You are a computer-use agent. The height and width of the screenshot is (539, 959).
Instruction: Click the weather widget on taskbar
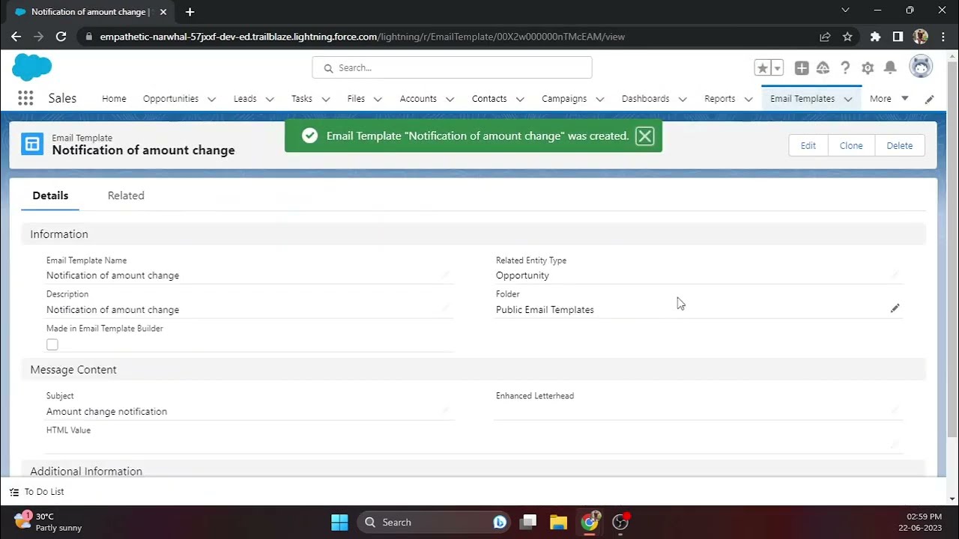48,522
